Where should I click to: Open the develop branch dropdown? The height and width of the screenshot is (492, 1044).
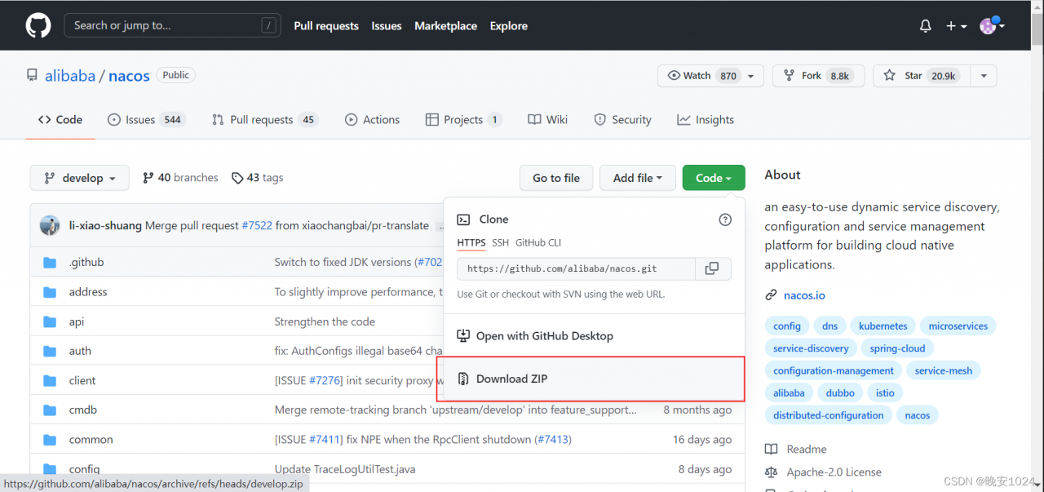pos(79,178)
